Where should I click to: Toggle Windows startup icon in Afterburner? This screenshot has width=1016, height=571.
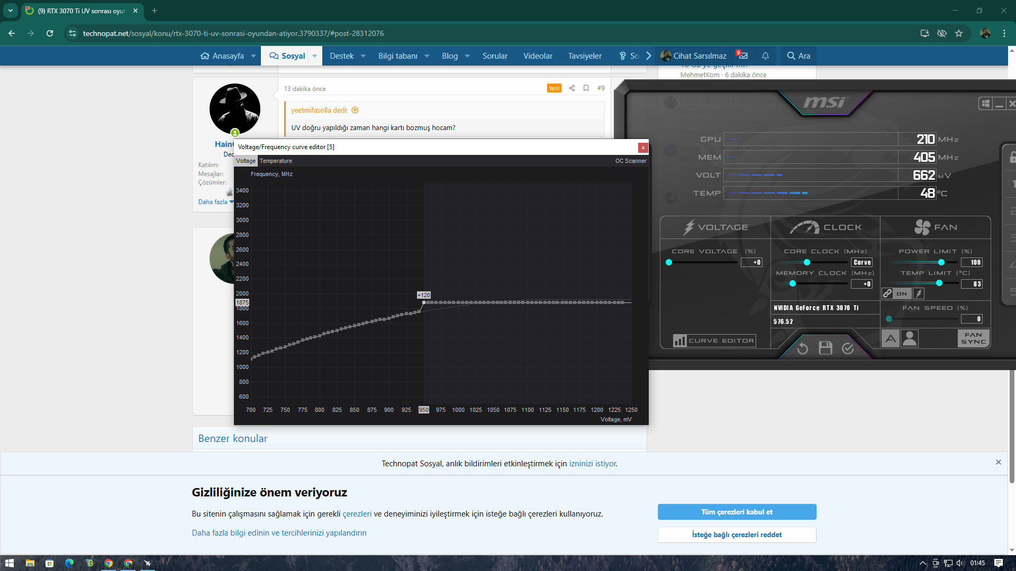coord(985,104)
